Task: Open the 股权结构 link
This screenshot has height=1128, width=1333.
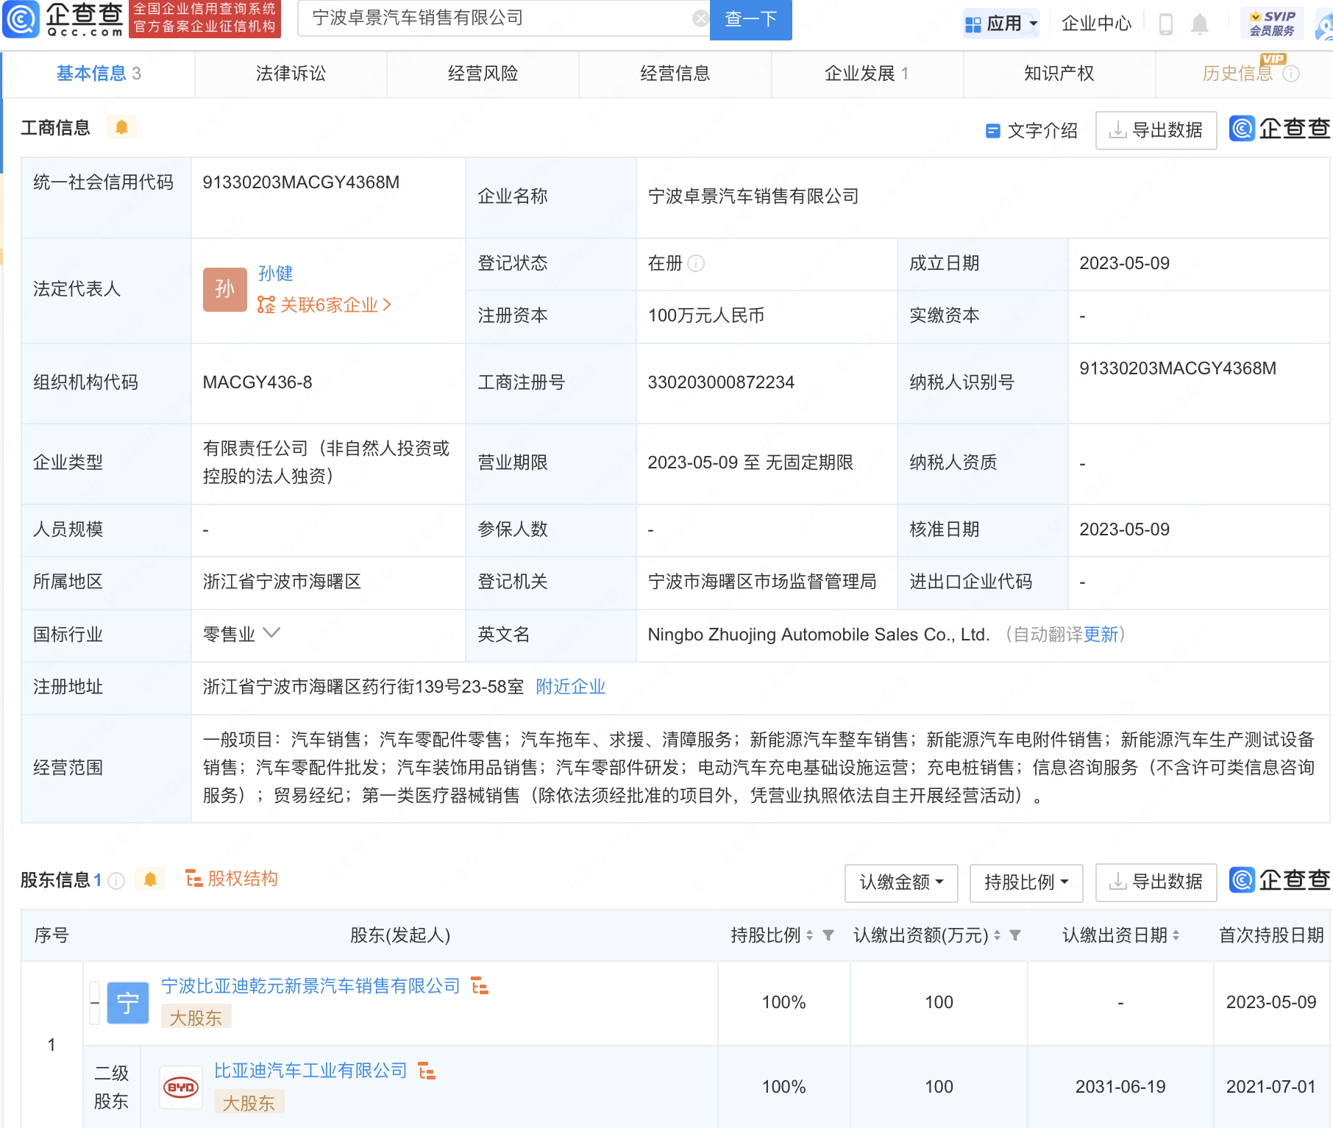Action: 232,879
